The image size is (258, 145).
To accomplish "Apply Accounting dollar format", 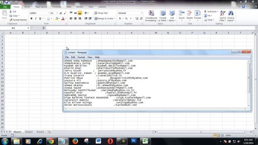I will coord(120,19).
